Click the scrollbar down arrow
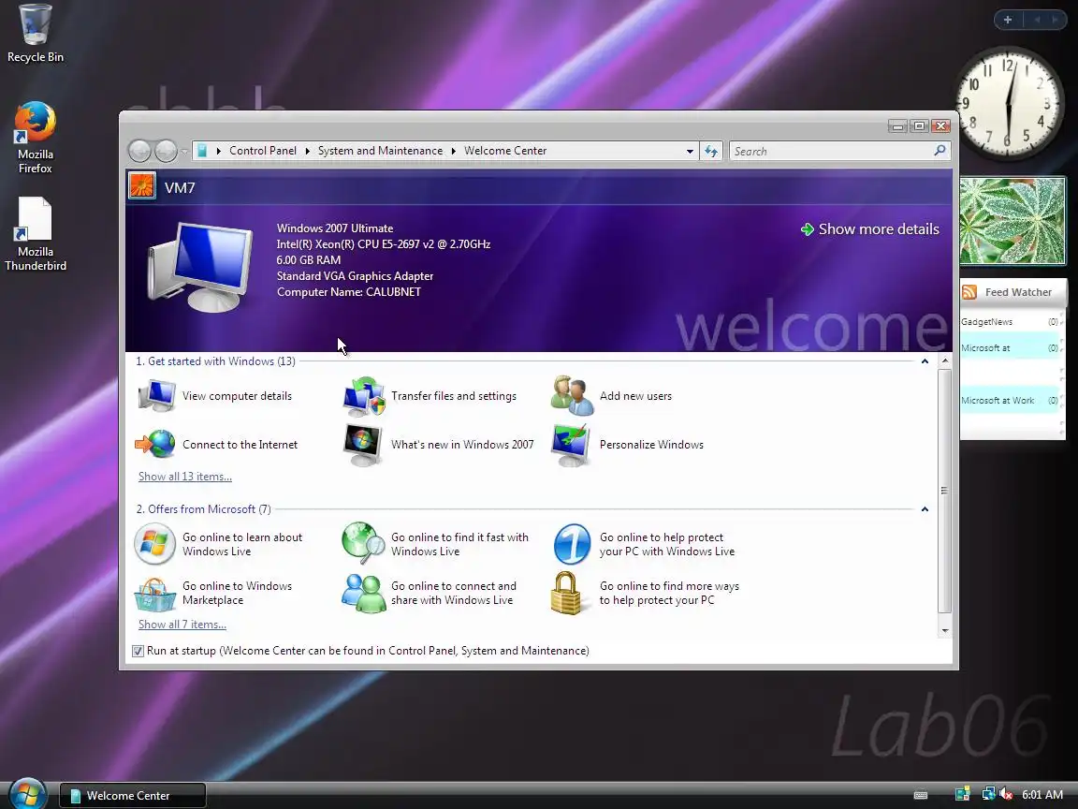1078x809 pixels. tap(944, 630)
